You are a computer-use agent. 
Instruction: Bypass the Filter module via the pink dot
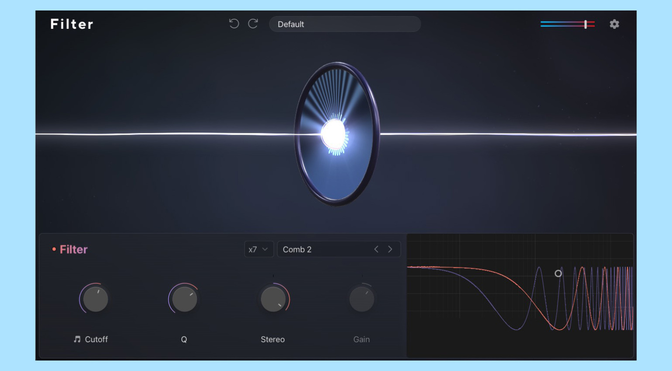point(53,249)
